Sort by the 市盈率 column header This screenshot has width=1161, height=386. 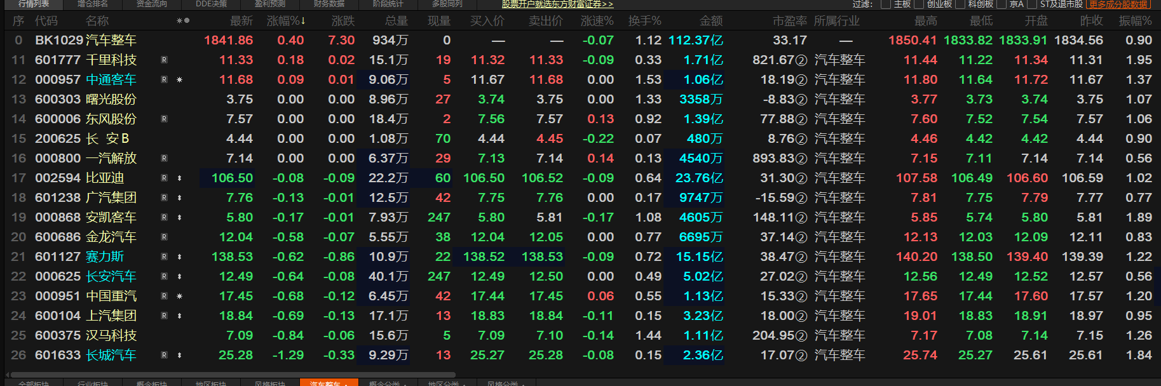coord(790,21)
